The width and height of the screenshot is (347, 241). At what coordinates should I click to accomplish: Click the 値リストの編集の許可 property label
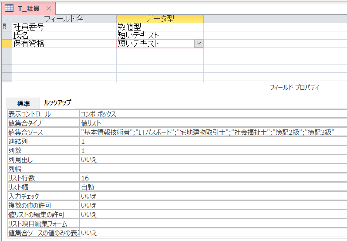[x=44, y=215]
